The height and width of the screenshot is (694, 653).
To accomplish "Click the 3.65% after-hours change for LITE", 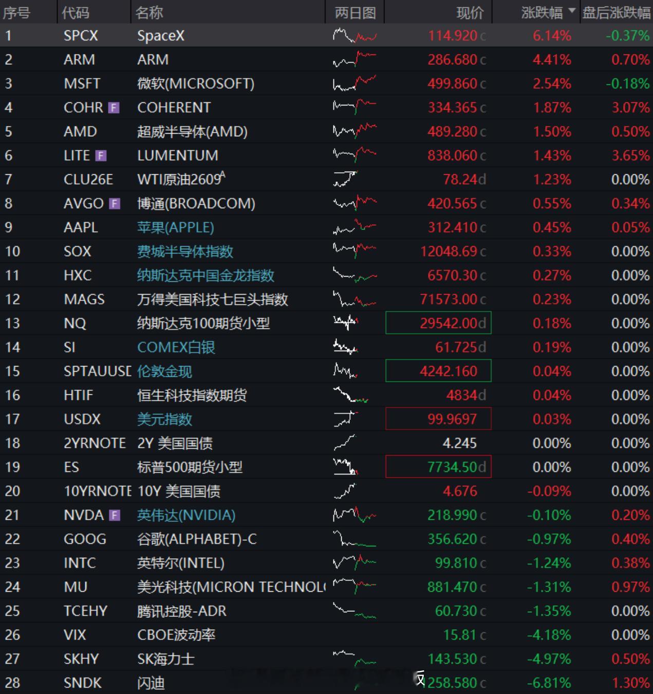I will coord(630,155).
